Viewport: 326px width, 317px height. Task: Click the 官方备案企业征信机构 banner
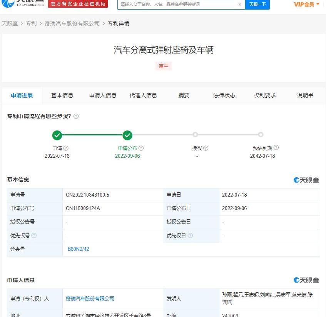pos(78,4)
